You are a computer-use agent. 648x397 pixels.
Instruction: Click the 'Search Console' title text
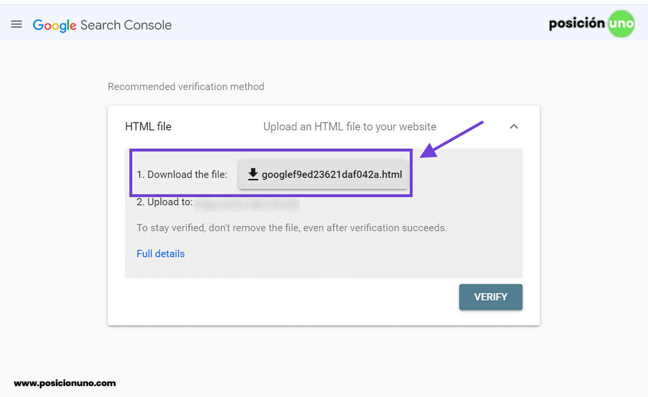126,25
